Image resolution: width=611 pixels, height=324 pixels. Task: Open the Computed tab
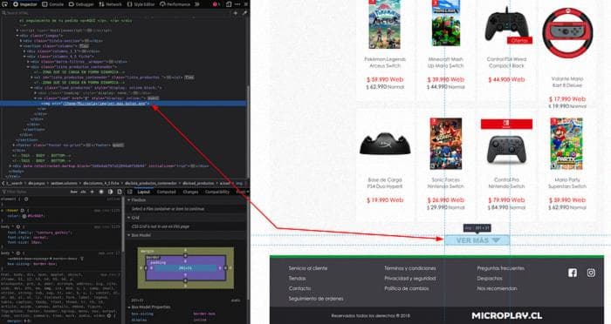point(167,192)
